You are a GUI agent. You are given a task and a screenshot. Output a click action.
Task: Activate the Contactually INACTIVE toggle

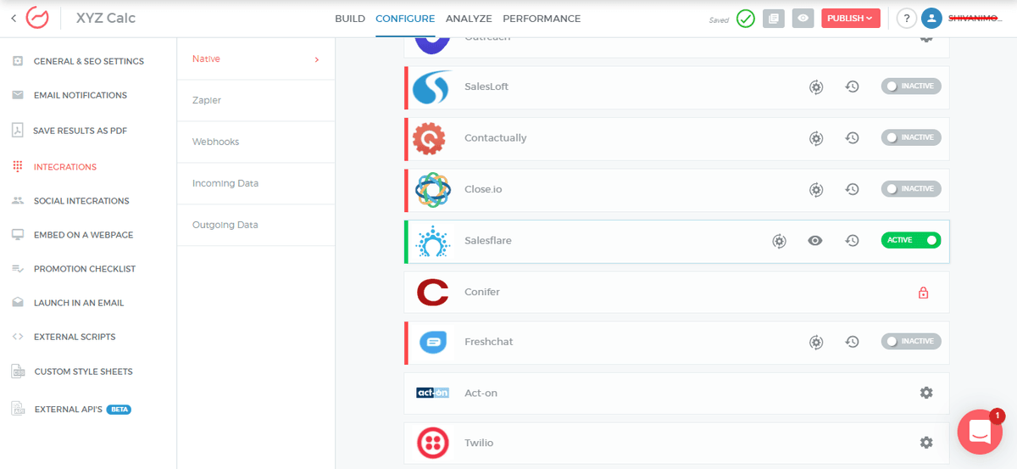coord(911,137)
